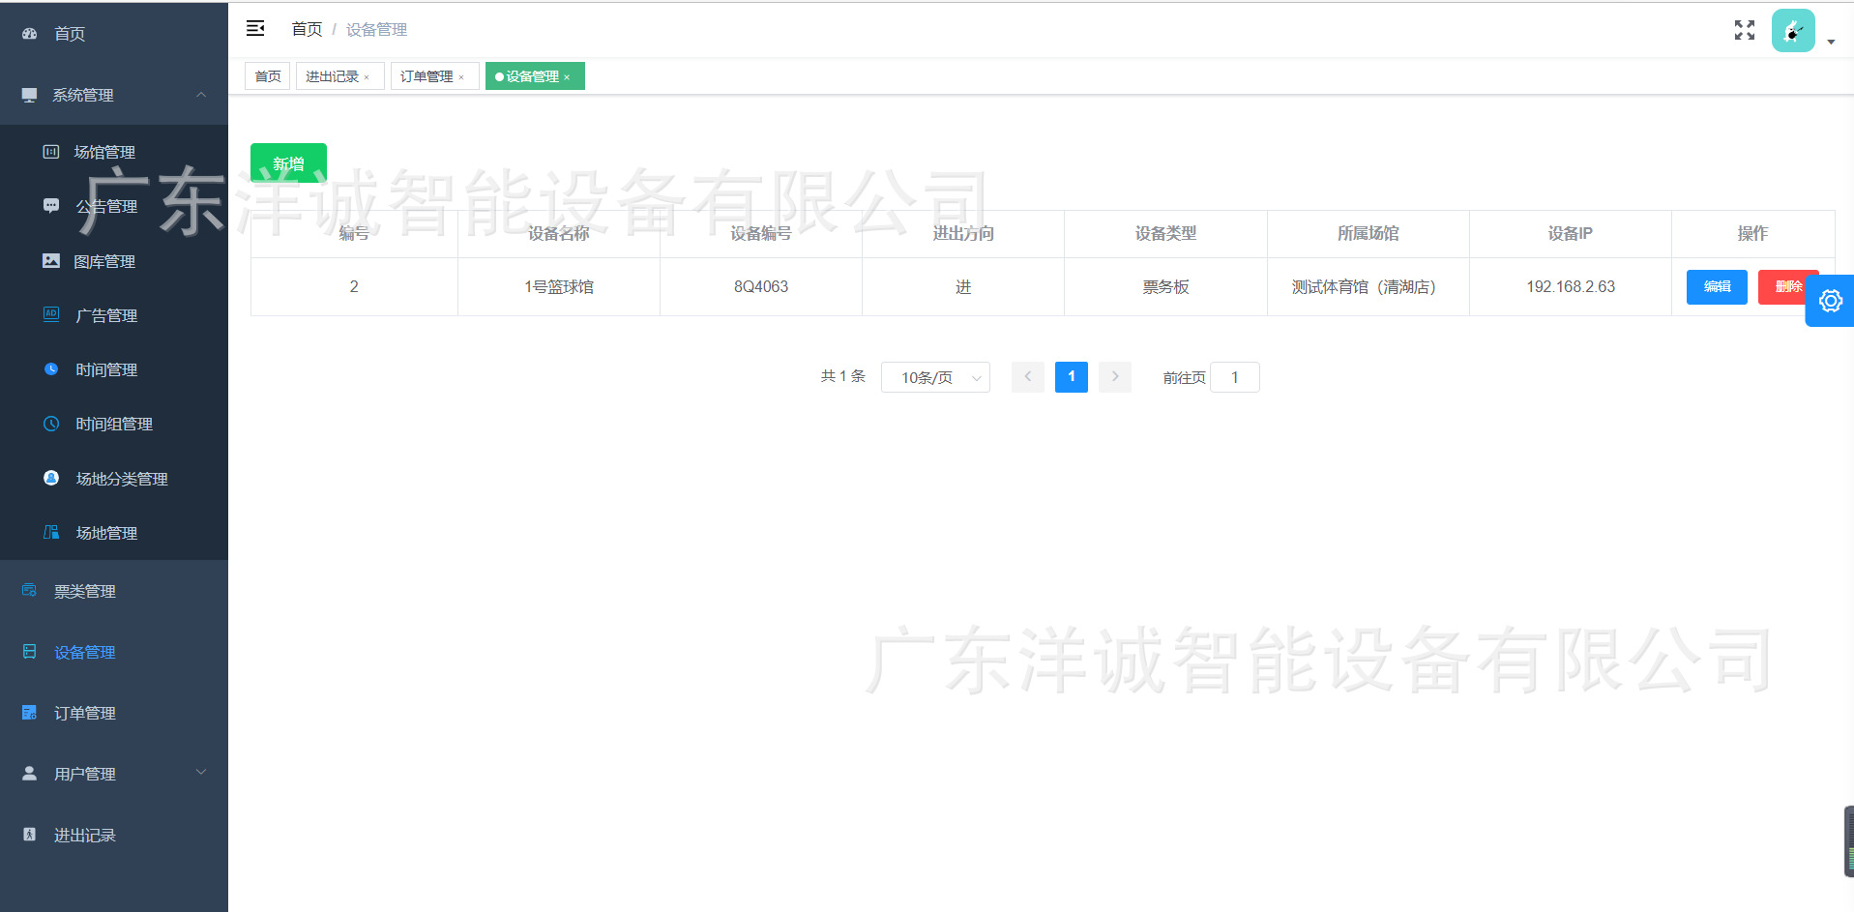Switch to the 订单管理 tab
1854x912 pixels.
[x=428, y=75]
